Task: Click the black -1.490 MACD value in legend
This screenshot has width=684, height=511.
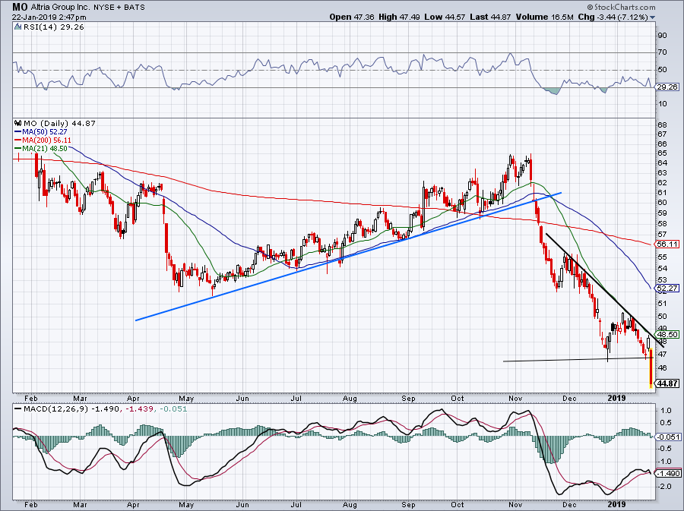Action: [107, 409]
